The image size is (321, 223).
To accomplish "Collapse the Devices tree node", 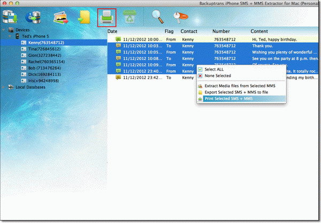I will (4, 30).
